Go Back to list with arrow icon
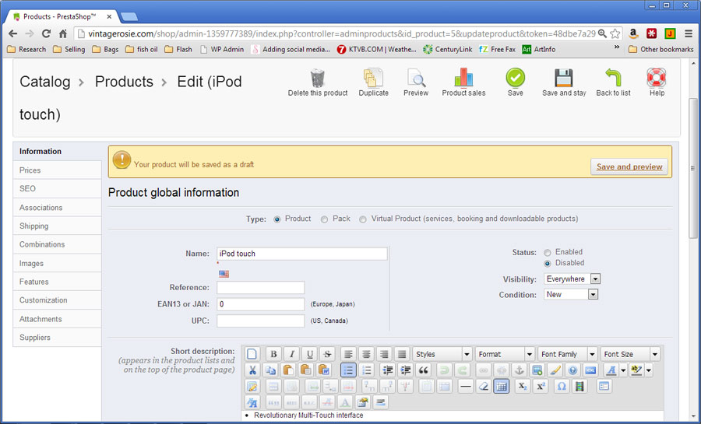 coord(613,78)
